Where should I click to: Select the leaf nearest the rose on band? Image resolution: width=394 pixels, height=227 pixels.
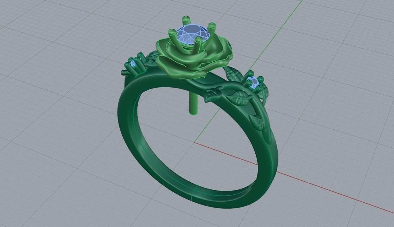(x=212, y=94)
